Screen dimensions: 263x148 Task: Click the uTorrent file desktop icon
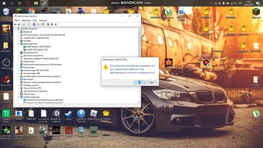(6, 98)
